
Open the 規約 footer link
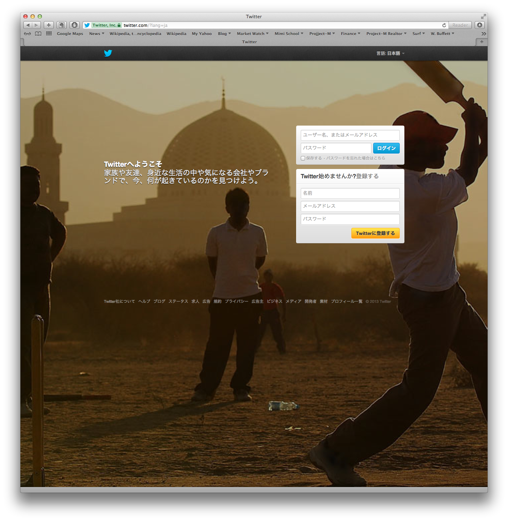pyautogui.click(x=218, y=301)
